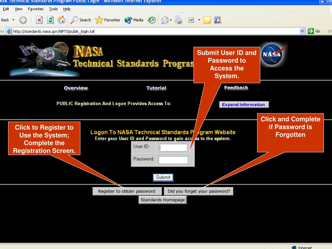This screenshot has height=249, width=332.
Task: Open the Help menu
Action: (67, 9)
